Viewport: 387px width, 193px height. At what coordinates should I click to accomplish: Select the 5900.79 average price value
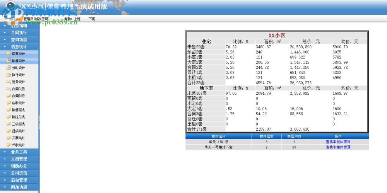[340, 47]
